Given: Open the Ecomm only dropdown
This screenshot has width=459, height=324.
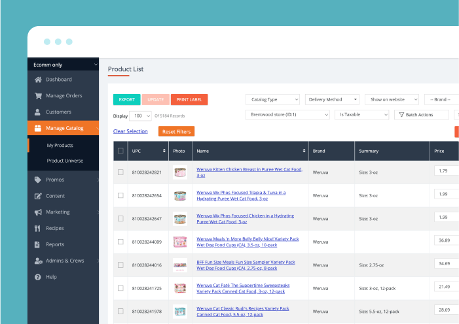Looking at the screenshot, I should (64, 65).
